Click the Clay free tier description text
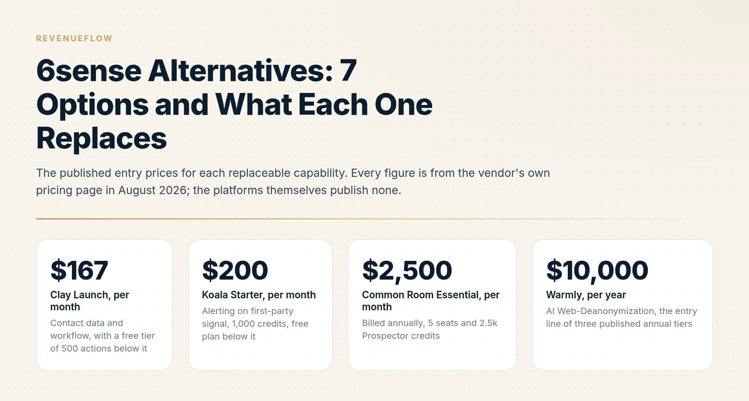The image size is (749, 401). (102, 336)
